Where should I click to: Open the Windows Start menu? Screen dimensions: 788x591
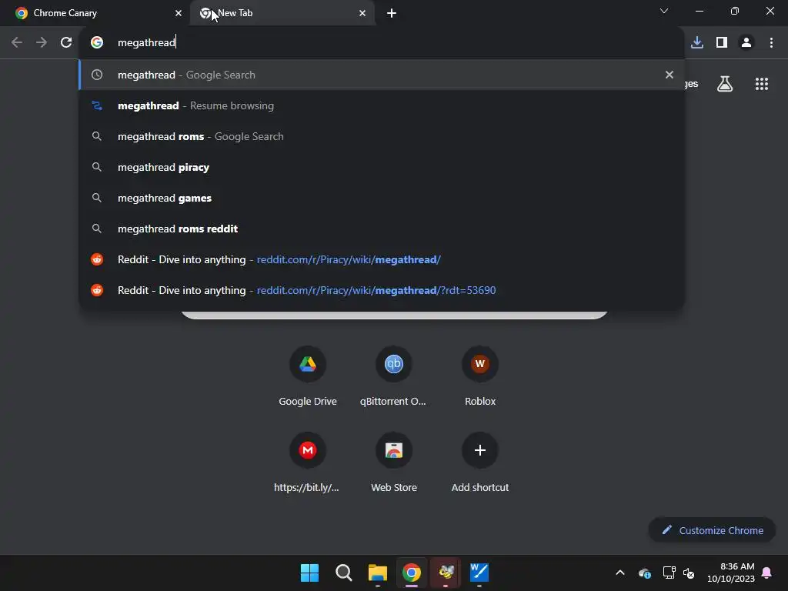[x=309, y=573]
